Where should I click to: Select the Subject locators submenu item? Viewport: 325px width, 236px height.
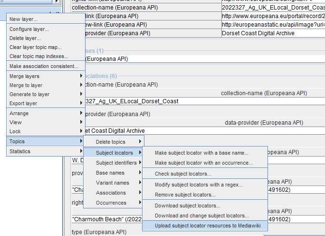coord(114,153)
